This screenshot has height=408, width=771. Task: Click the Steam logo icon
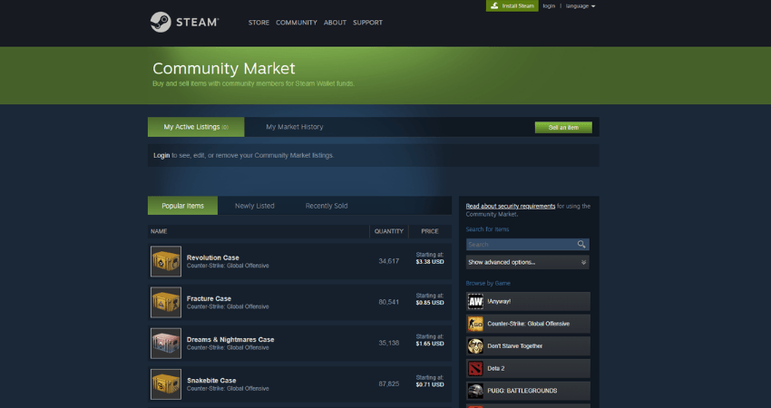point(161,22)
